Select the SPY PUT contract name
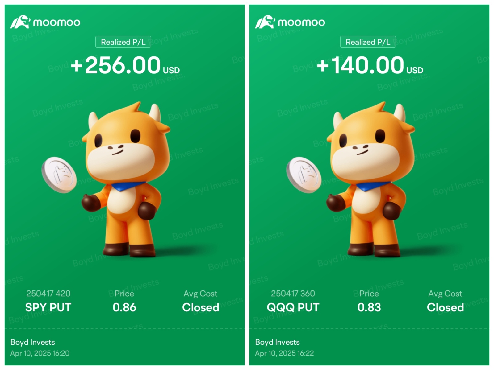This screenshot has width=494, height=370. click(48, 307)
